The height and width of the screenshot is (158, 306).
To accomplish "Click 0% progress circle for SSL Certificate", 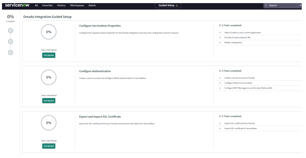I will (49, 123).
